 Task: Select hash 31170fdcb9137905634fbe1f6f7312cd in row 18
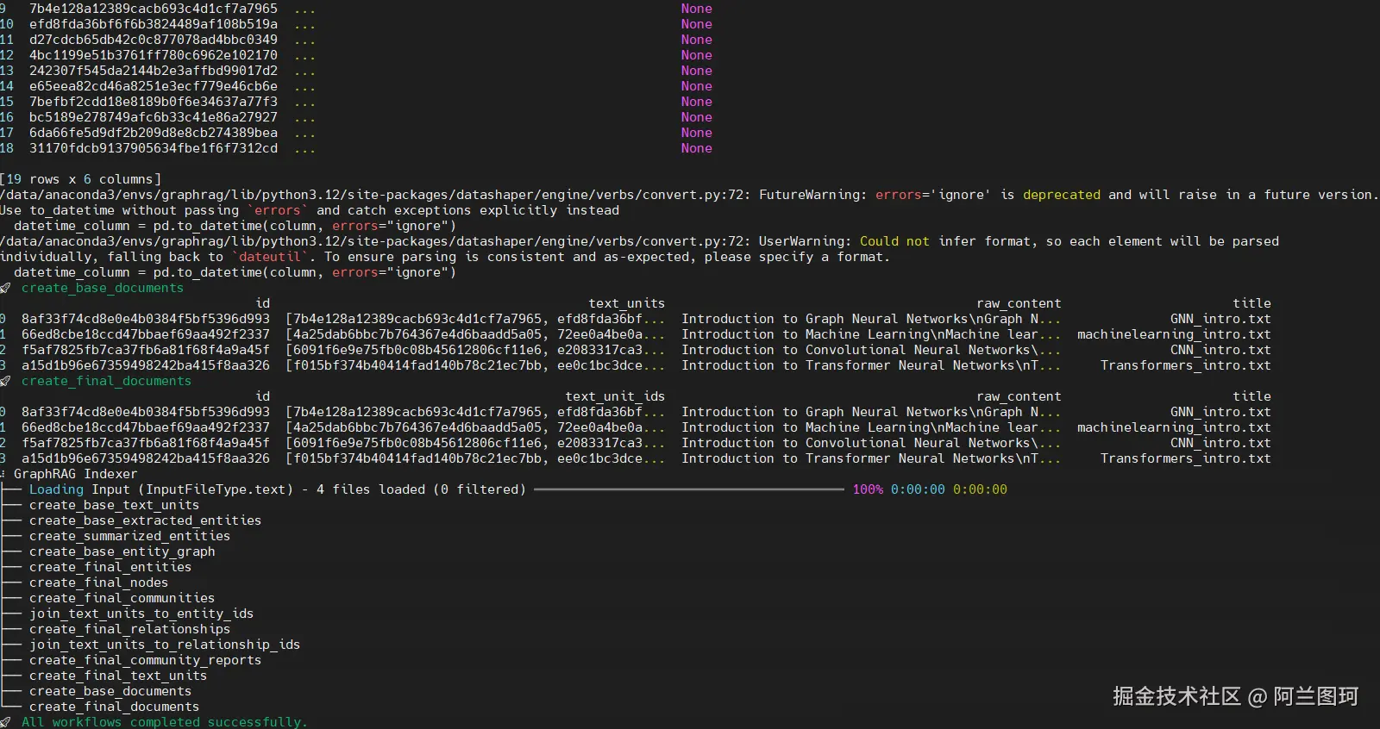pos(154,148)
